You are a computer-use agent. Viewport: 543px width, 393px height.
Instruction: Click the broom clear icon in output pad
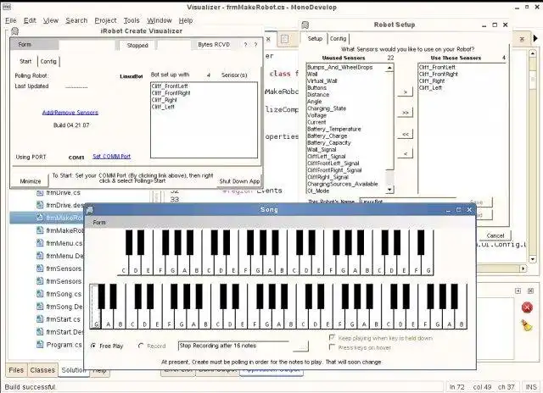click(x=527, y=325)
